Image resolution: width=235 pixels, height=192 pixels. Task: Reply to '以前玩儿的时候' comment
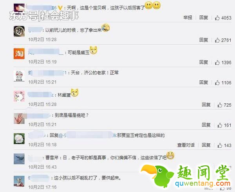coord(204,40)
